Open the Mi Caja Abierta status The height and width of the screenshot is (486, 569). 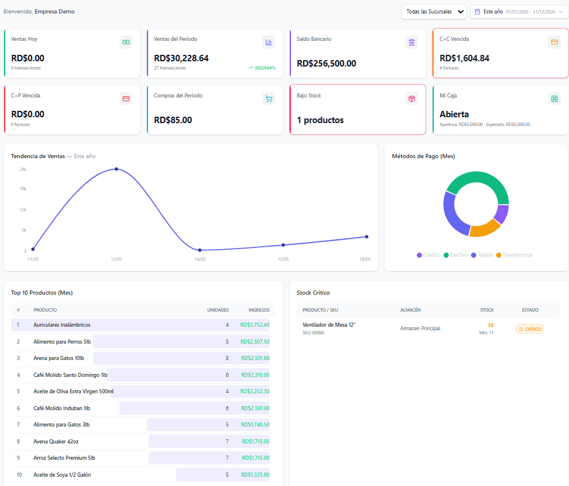(454, 114)
